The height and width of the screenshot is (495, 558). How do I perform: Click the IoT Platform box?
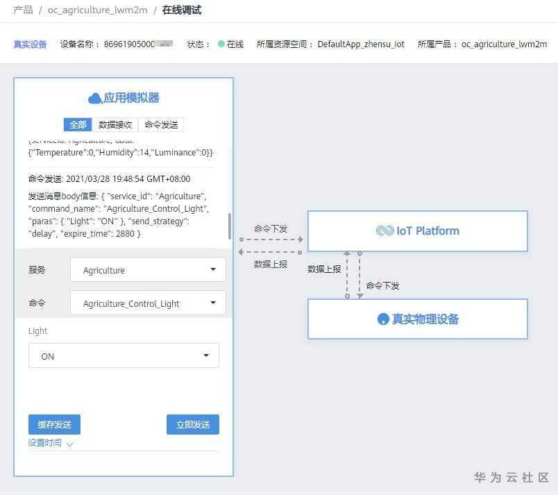(x=417, y=231)
